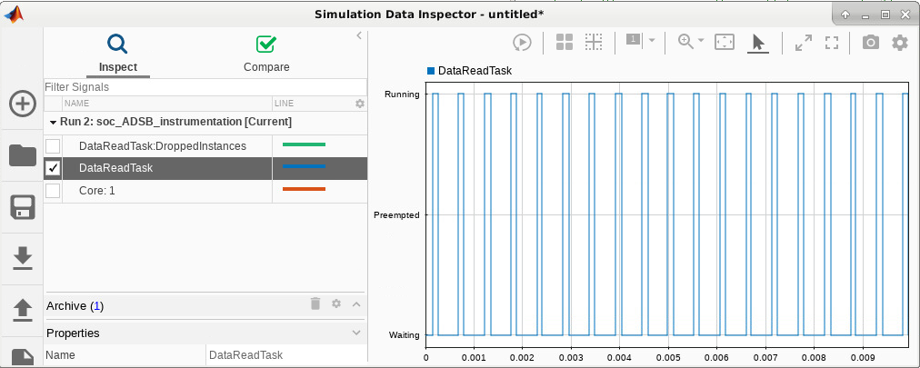Viewport: 920px width, 368px height.
Task: Open a saved session with folder icon
Action: (x=23, y=155)
